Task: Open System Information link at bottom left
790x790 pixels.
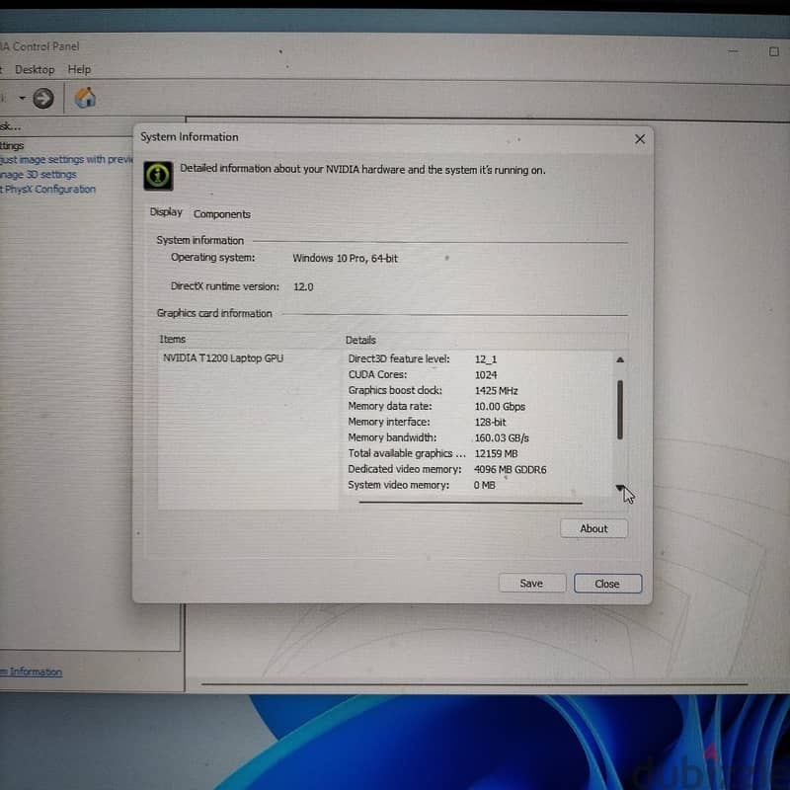Action: pyautogui.click(x=31, y=671)
